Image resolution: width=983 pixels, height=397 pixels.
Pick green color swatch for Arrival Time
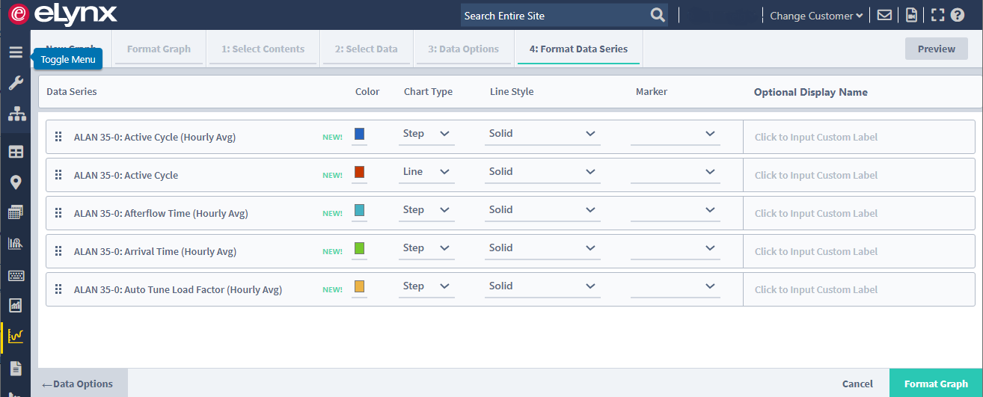[359, 247]
